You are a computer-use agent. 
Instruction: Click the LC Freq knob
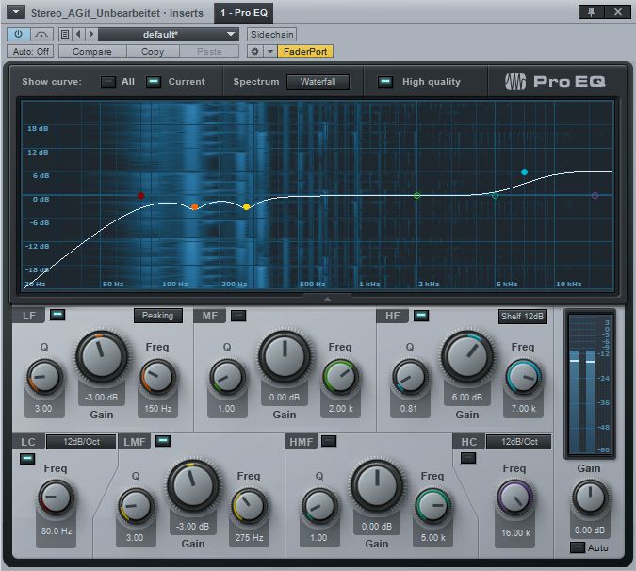point(56,498)
